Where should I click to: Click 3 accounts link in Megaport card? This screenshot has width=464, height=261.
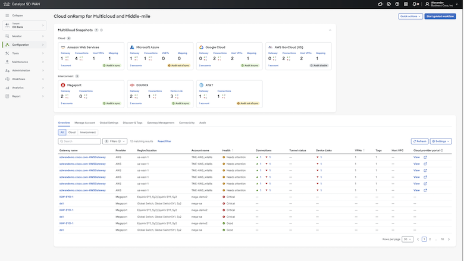pyautogui.click(x=67, y=103)
